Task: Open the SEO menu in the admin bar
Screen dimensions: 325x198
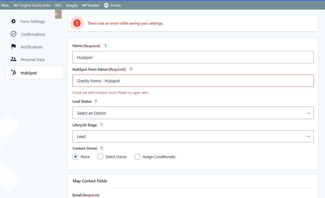Action: point(58,5)
